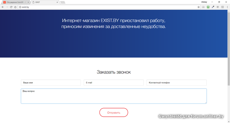Image resolution: width=230 pixels, height=123 pixels.
Task: Click the Ваше имя input field
Action: pyautogui.click(x=51, y=83)
